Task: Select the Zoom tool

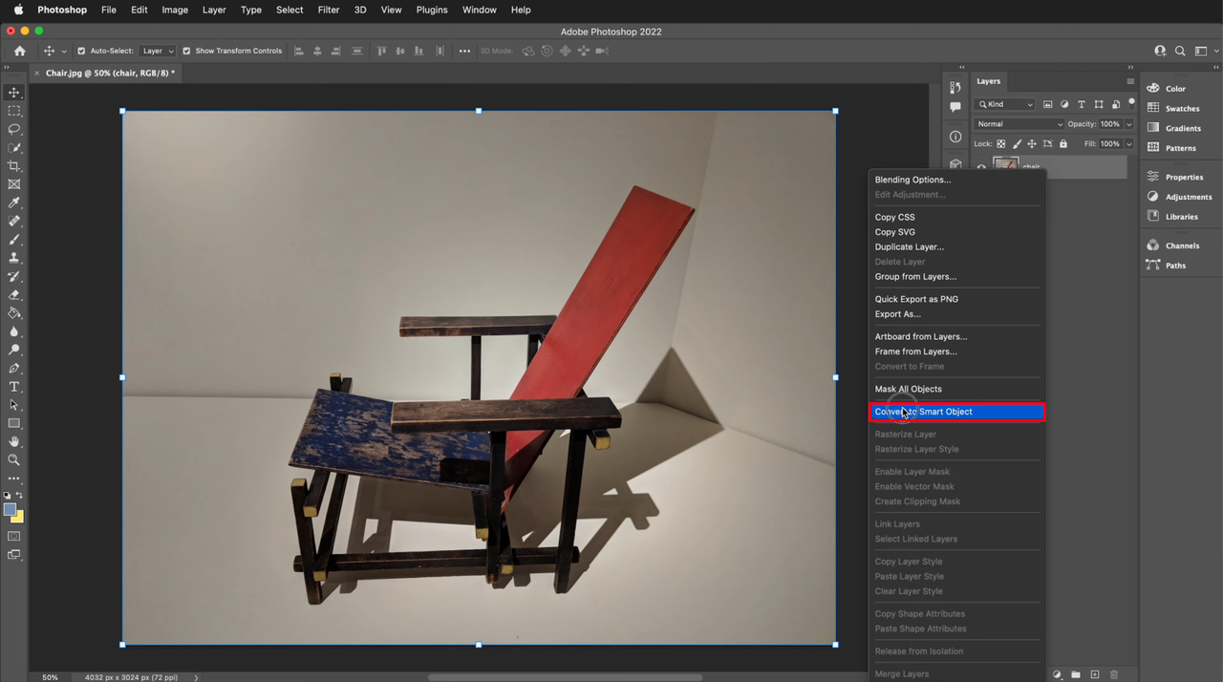Action: click(14, 460)
